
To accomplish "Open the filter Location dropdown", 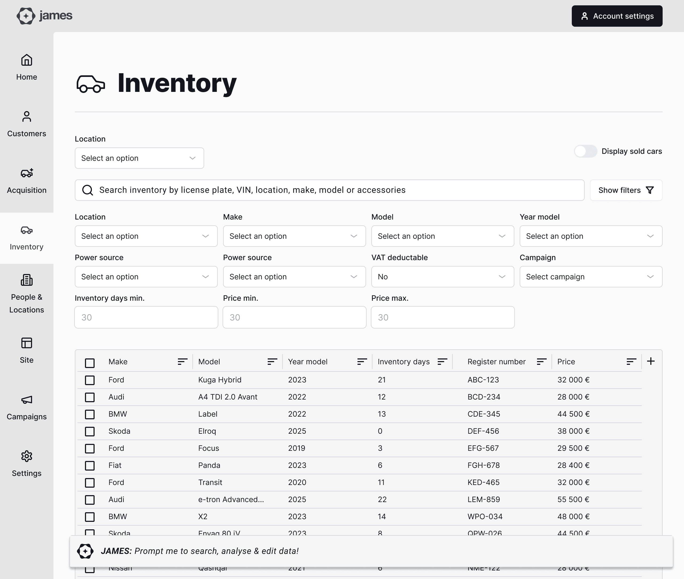I will pyautogui.click(x=146, y=236).
